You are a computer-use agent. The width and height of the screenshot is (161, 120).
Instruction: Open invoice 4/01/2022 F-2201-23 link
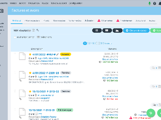[x=46, y=73]
